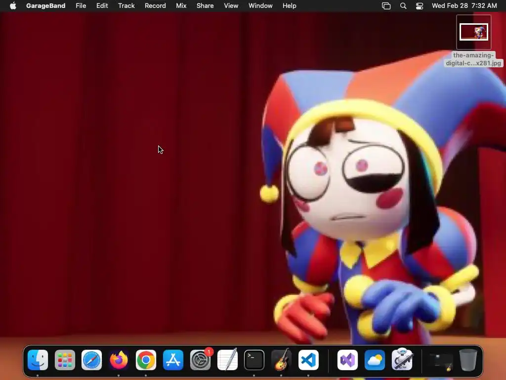The width and height of the screenshot is (506, 380).
Task: Open TextEdit from the Dock
Action: (227, 360)
